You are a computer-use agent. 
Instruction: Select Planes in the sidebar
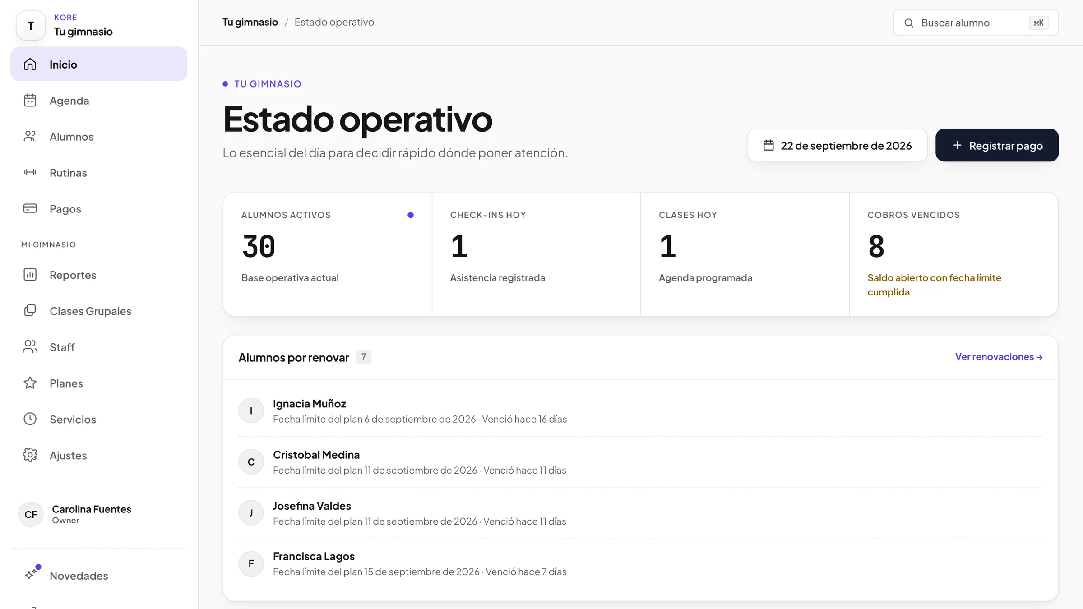pyautogui.click(x=99, y=383)
